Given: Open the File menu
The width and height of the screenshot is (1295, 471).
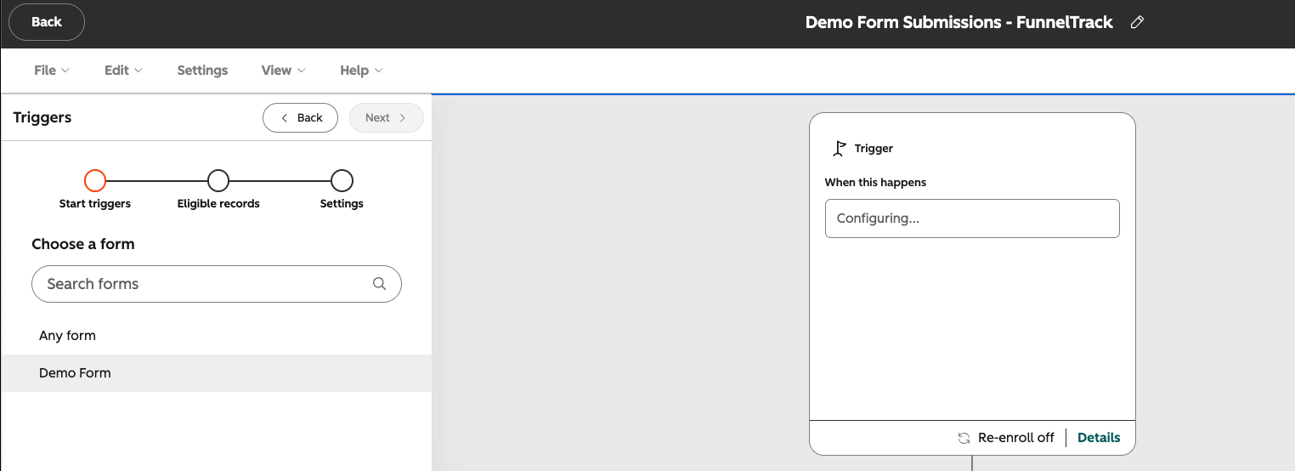Looking at the screenshot, I should (52, 71).
